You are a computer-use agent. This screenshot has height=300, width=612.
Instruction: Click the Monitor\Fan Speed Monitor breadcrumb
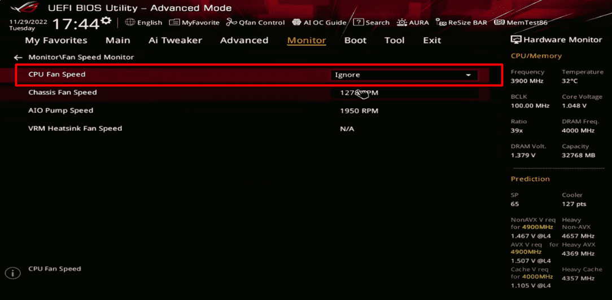tap(81, 58)
